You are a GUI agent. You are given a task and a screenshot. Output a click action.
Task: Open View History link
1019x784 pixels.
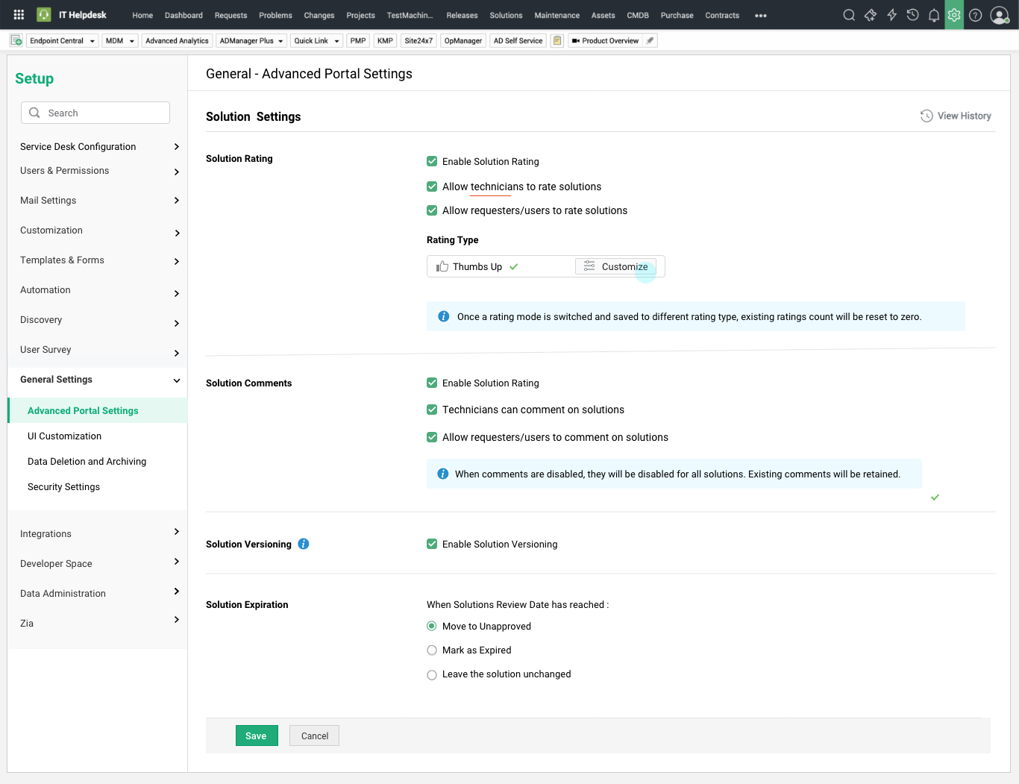[x=956, y=116]
